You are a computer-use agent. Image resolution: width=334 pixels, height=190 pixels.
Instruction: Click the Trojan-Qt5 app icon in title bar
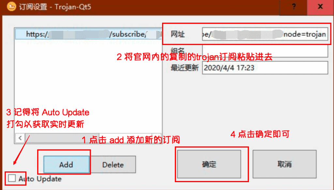12,7
